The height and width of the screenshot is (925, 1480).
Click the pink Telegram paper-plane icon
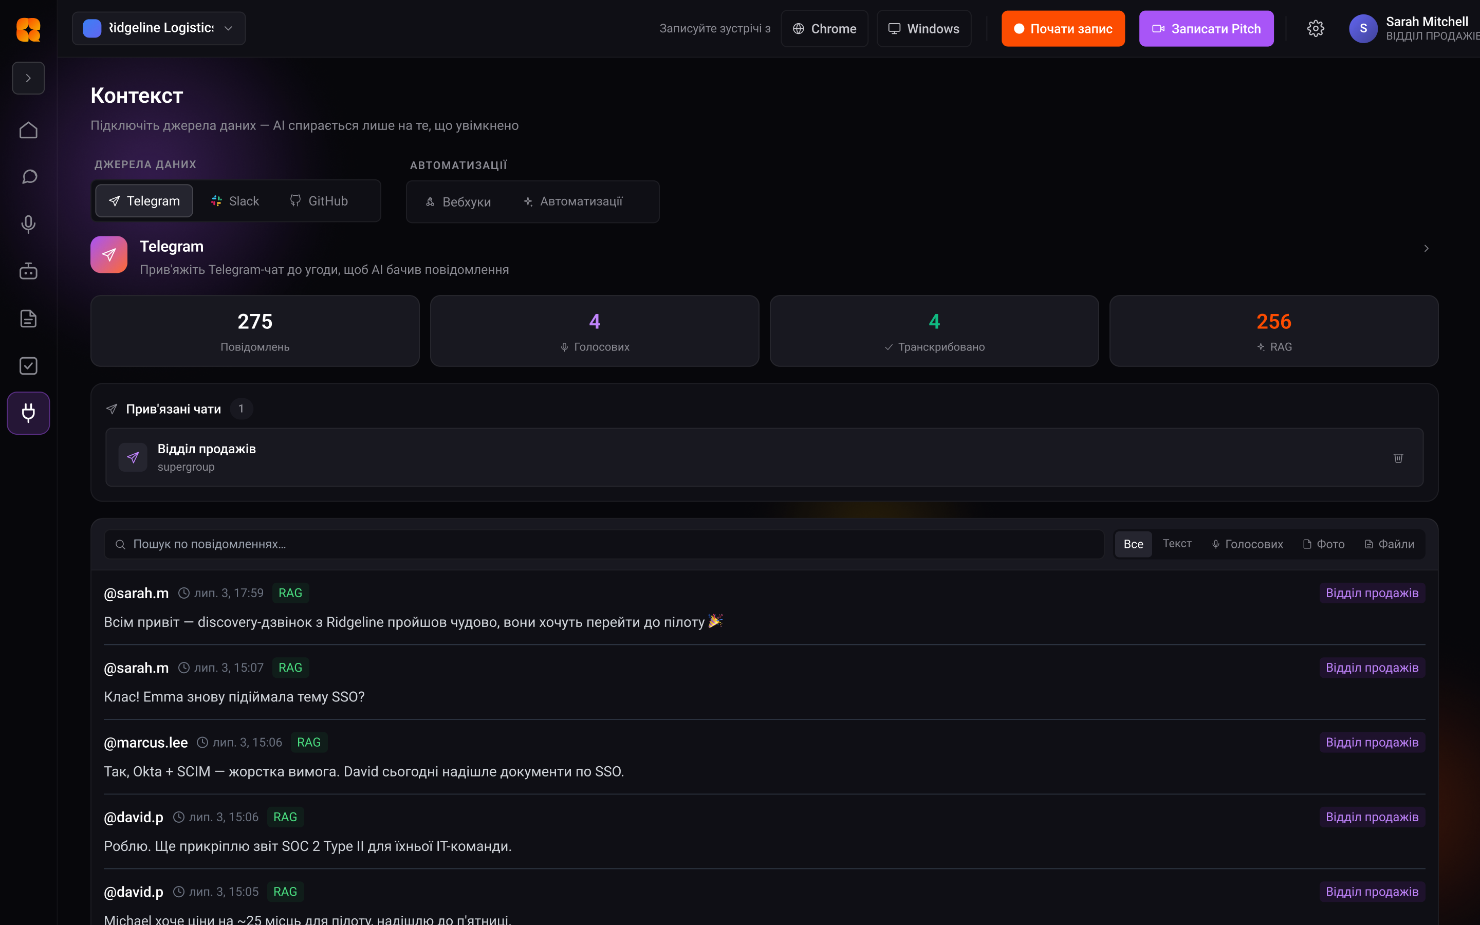[x=109, y=254]
